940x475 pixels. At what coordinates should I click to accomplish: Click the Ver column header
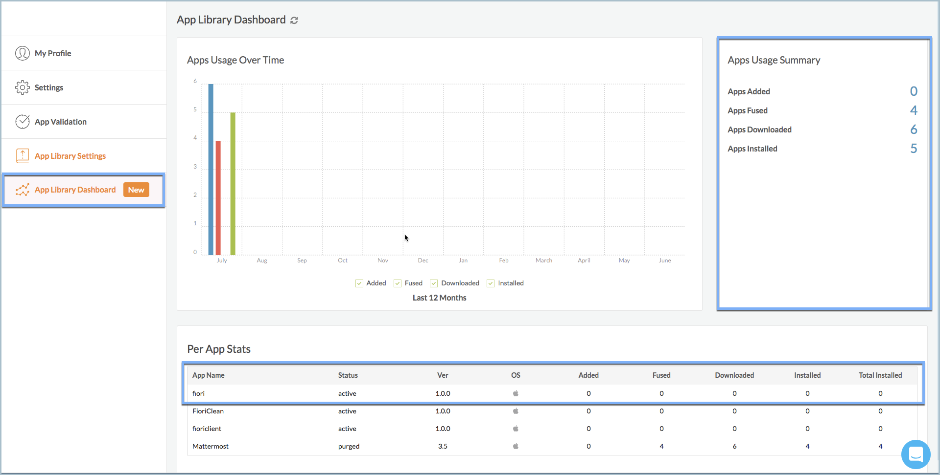(x=443, y=375)
